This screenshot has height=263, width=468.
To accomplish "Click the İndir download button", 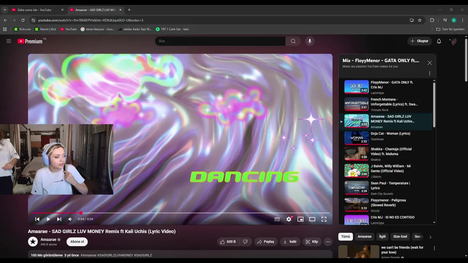I will point(290,242).
